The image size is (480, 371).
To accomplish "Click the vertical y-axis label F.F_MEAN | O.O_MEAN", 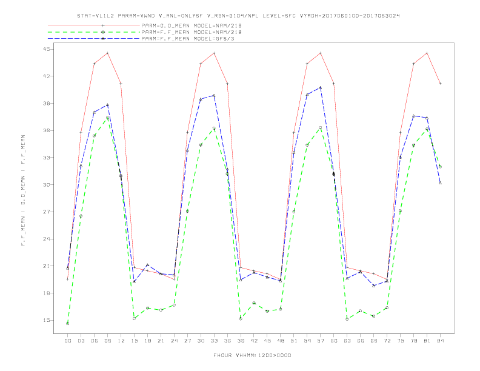I will (23, 190).
